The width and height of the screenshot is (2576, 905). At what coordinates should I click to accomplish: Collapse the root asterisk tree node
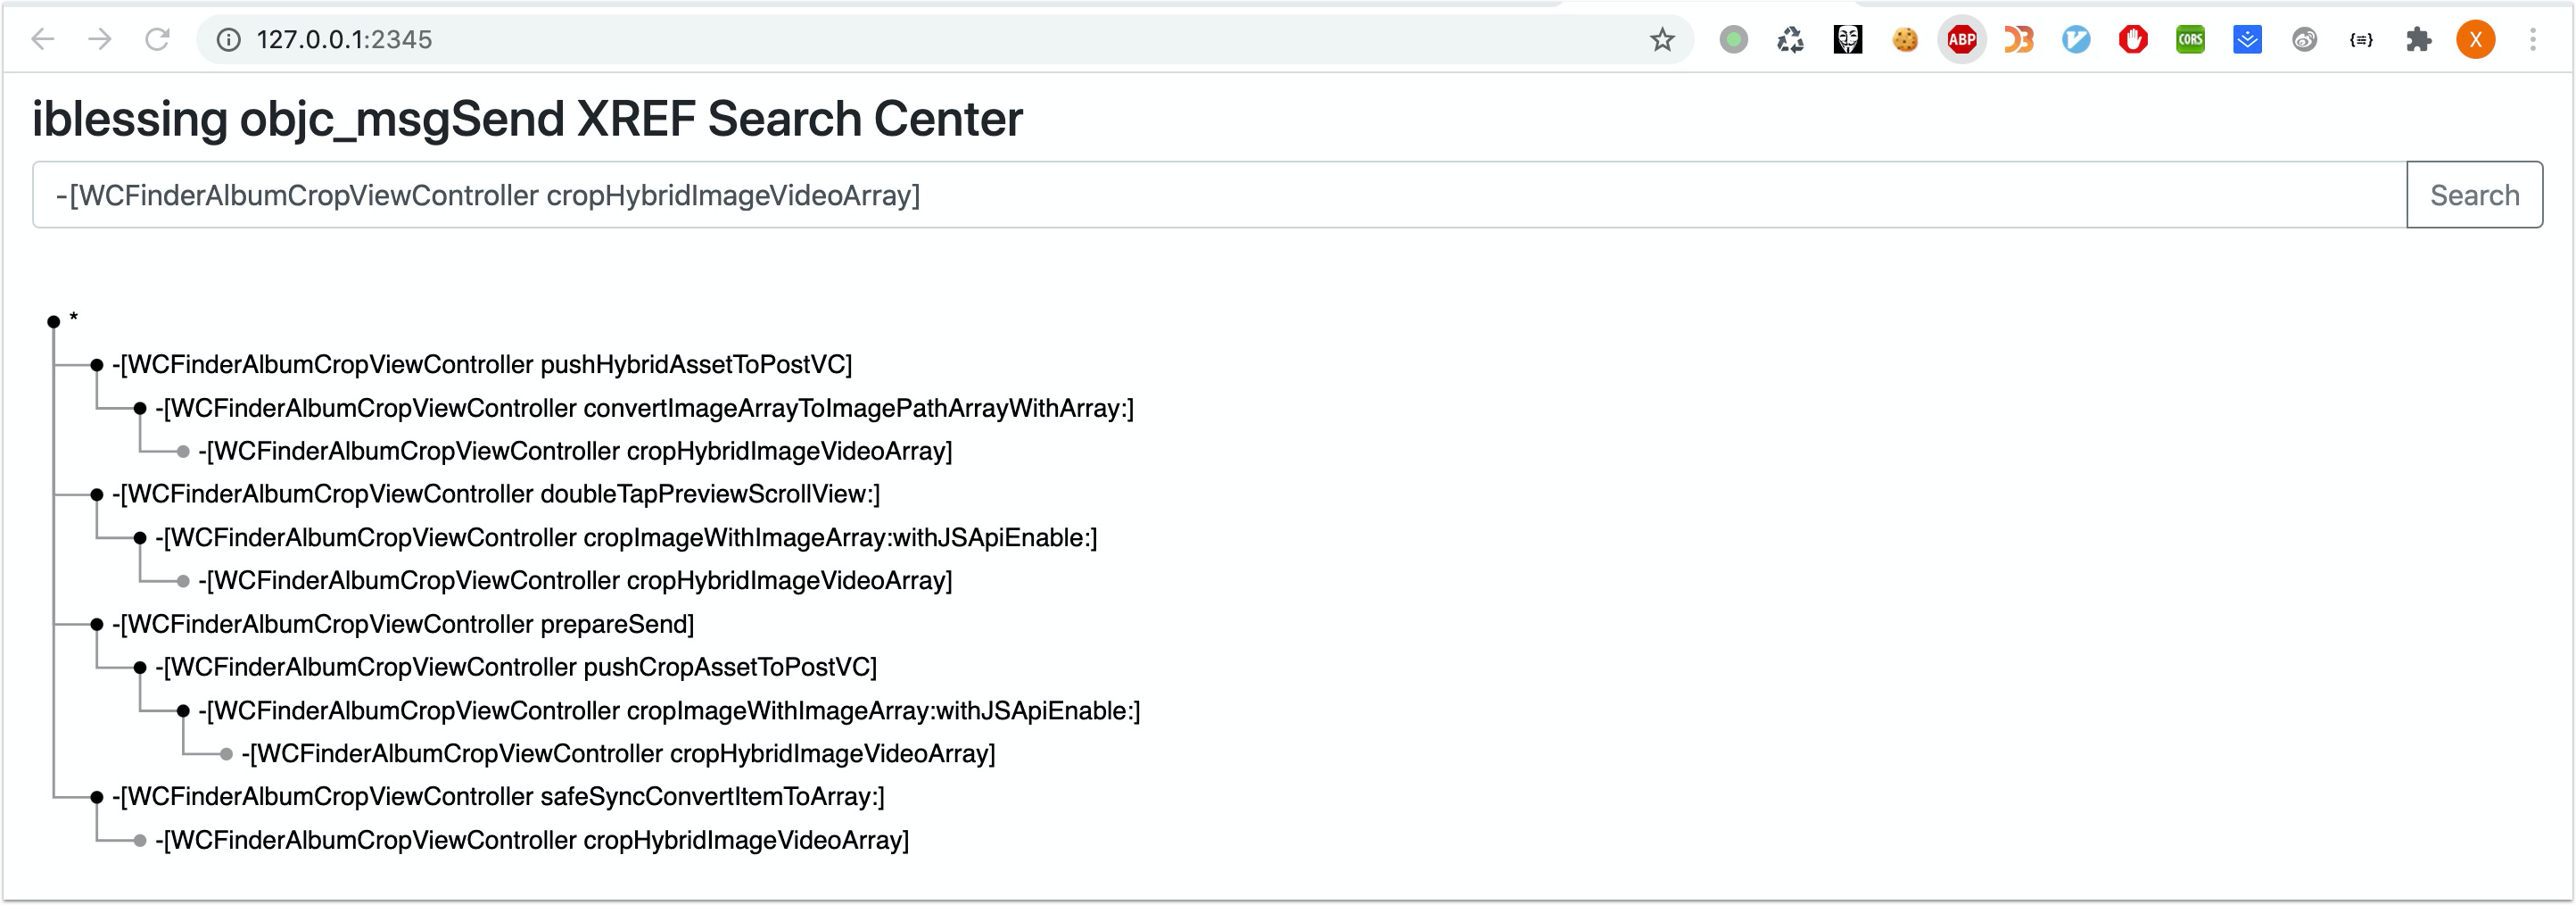[54, 321]
